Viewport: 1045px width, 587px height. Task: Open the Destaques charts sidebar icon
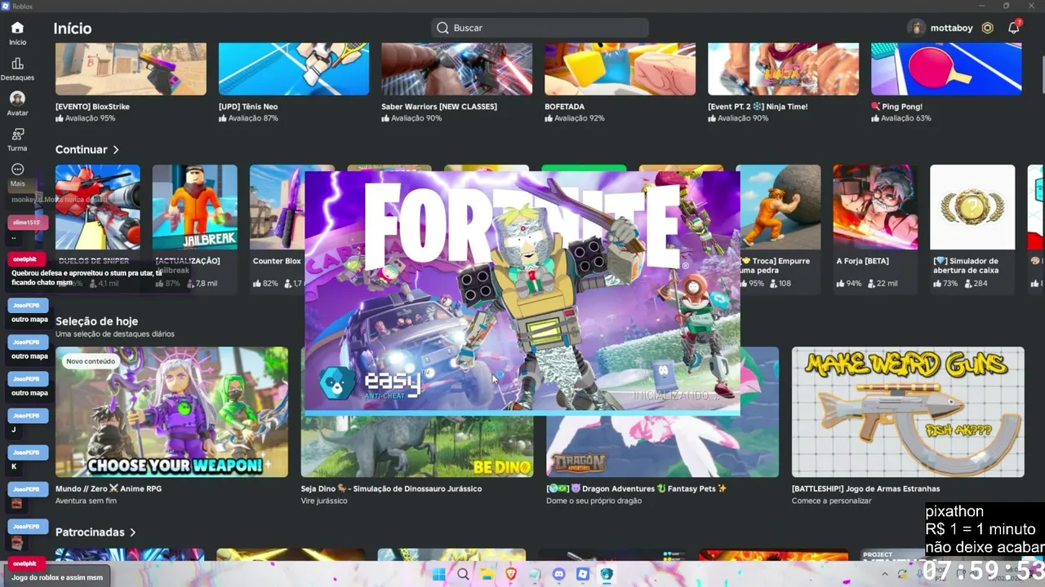click(17, 64)
